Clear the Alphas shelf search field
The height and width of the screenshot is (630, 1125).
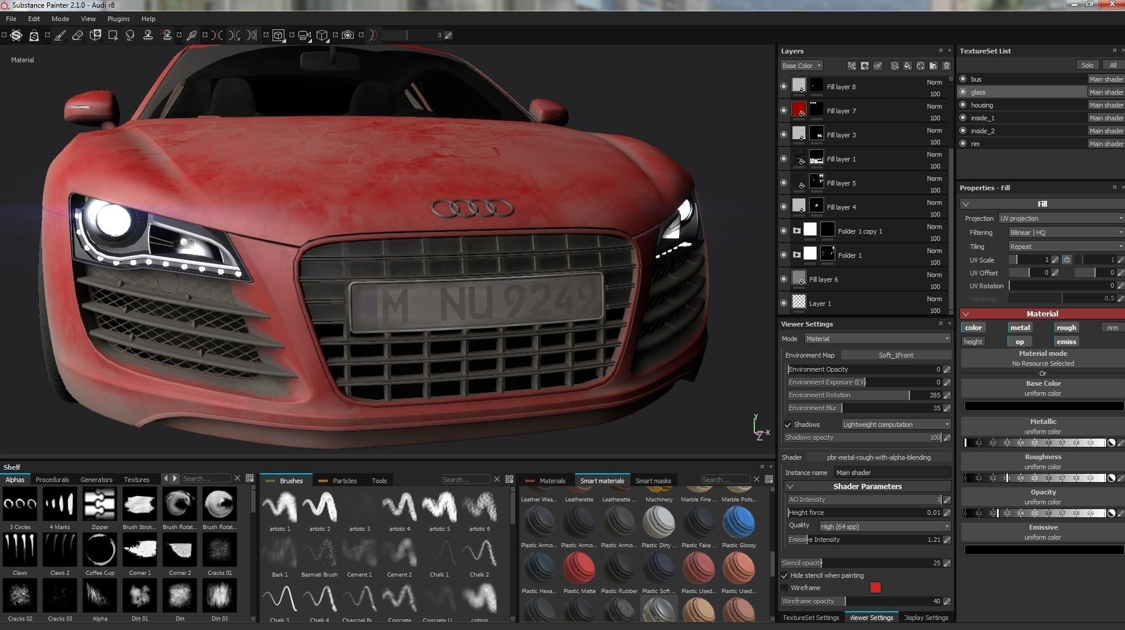pyautogui.click(x=237, y=479)
